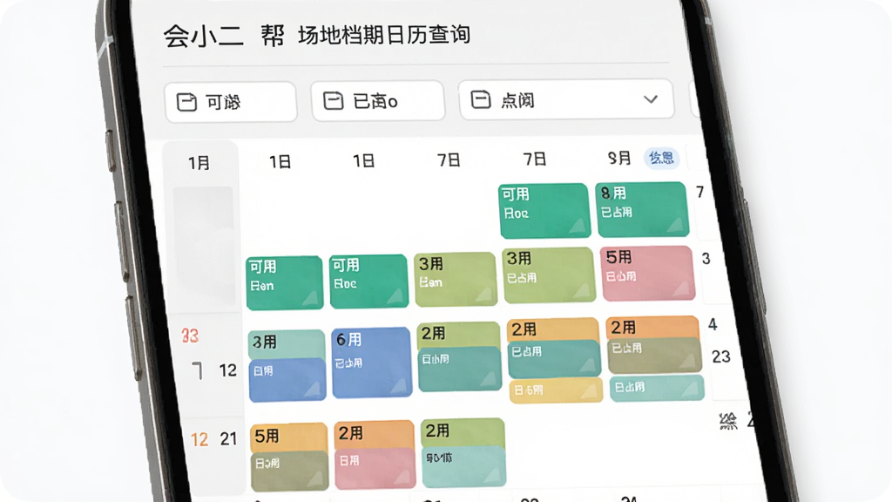Open the 2用 card with pink lower section
Image resolution: width=892 pixels, height=502 pixels.
[375, 455]
